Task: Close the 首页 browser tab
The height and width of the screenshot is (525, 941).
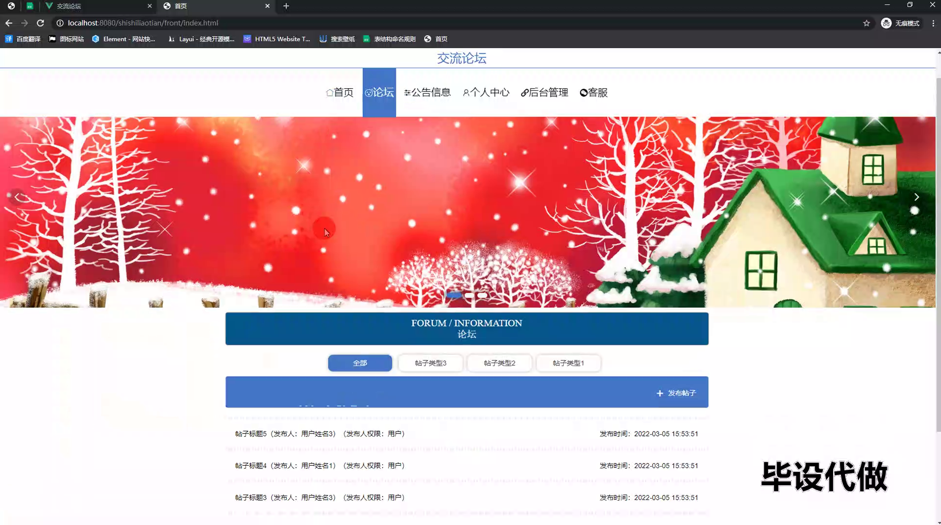Action: 267,6
